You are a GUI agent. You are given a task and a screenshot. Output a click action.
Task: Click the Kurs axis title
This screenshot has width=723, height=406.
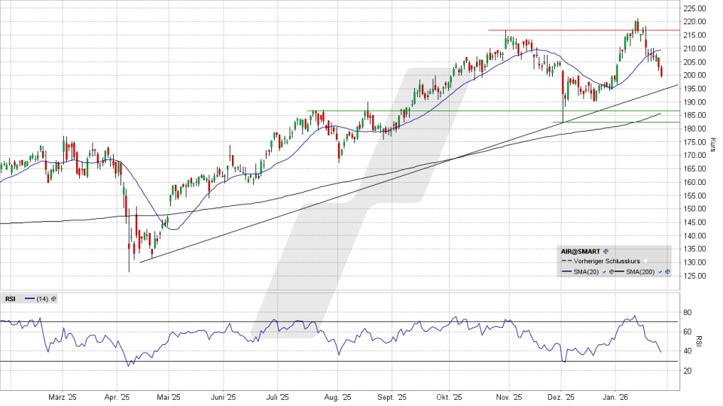coord(712,143)
